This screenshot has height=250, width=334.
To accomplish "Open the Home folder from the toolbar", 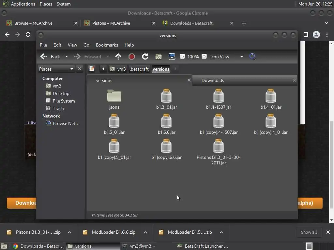I will [x=159, y=57].
